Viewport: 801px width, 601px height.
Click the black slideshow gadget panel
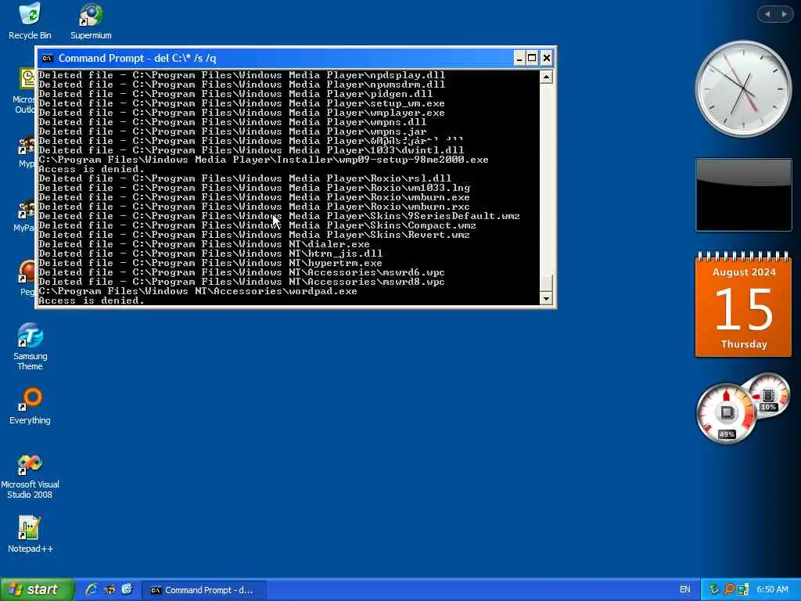(x=743, y=195)
